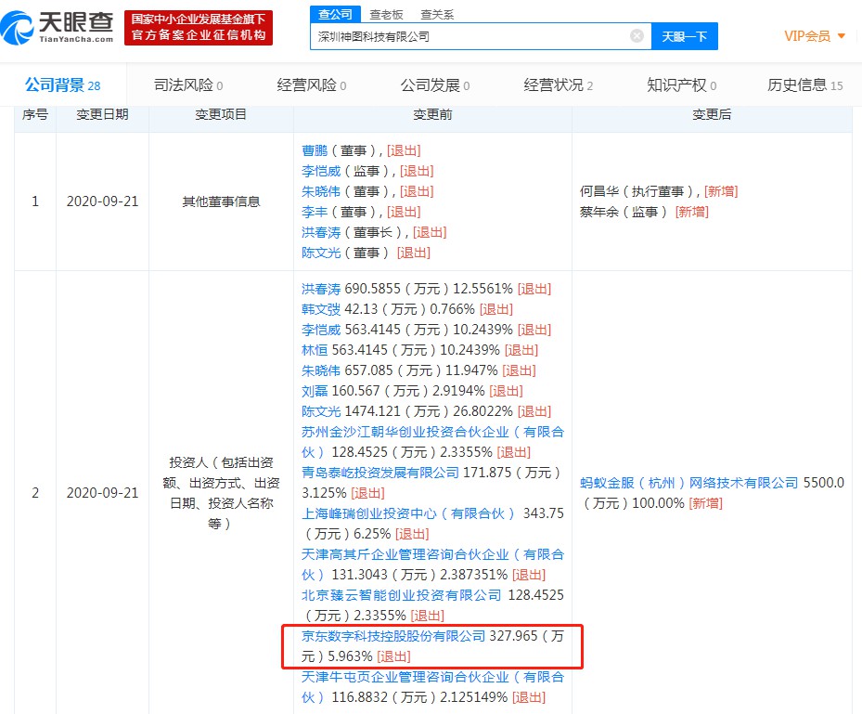862x714 pixels.
Task: Open 刘磊 investor link
Action: (315, 391)
